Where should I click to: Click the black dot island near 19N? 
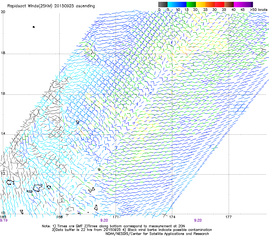coord(33,27)
